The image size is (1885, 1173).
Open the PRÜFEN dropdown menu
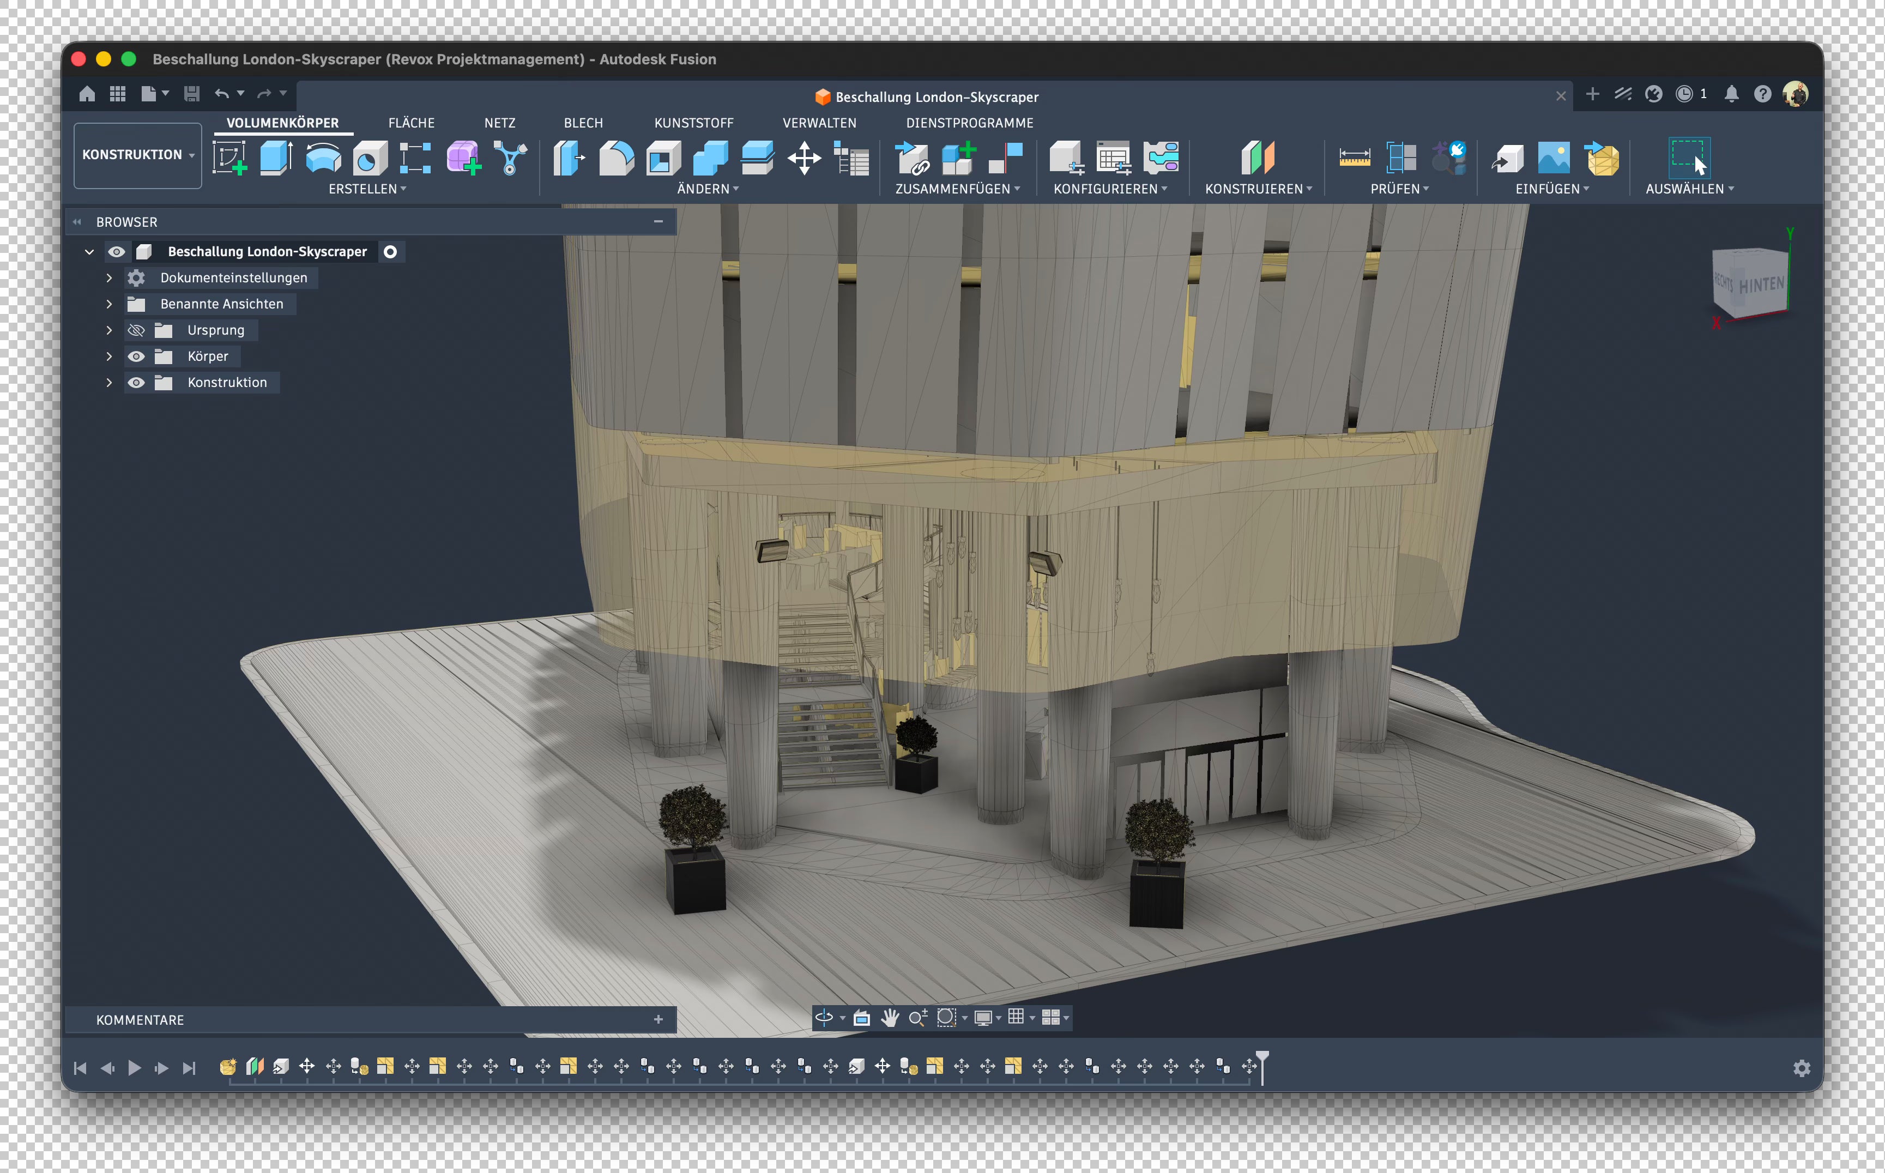[x=1399, y=189]
